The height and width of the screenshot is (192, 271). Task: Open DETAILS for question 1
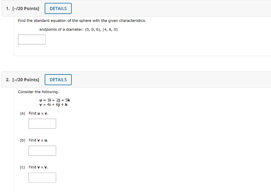tap(58, 8)
